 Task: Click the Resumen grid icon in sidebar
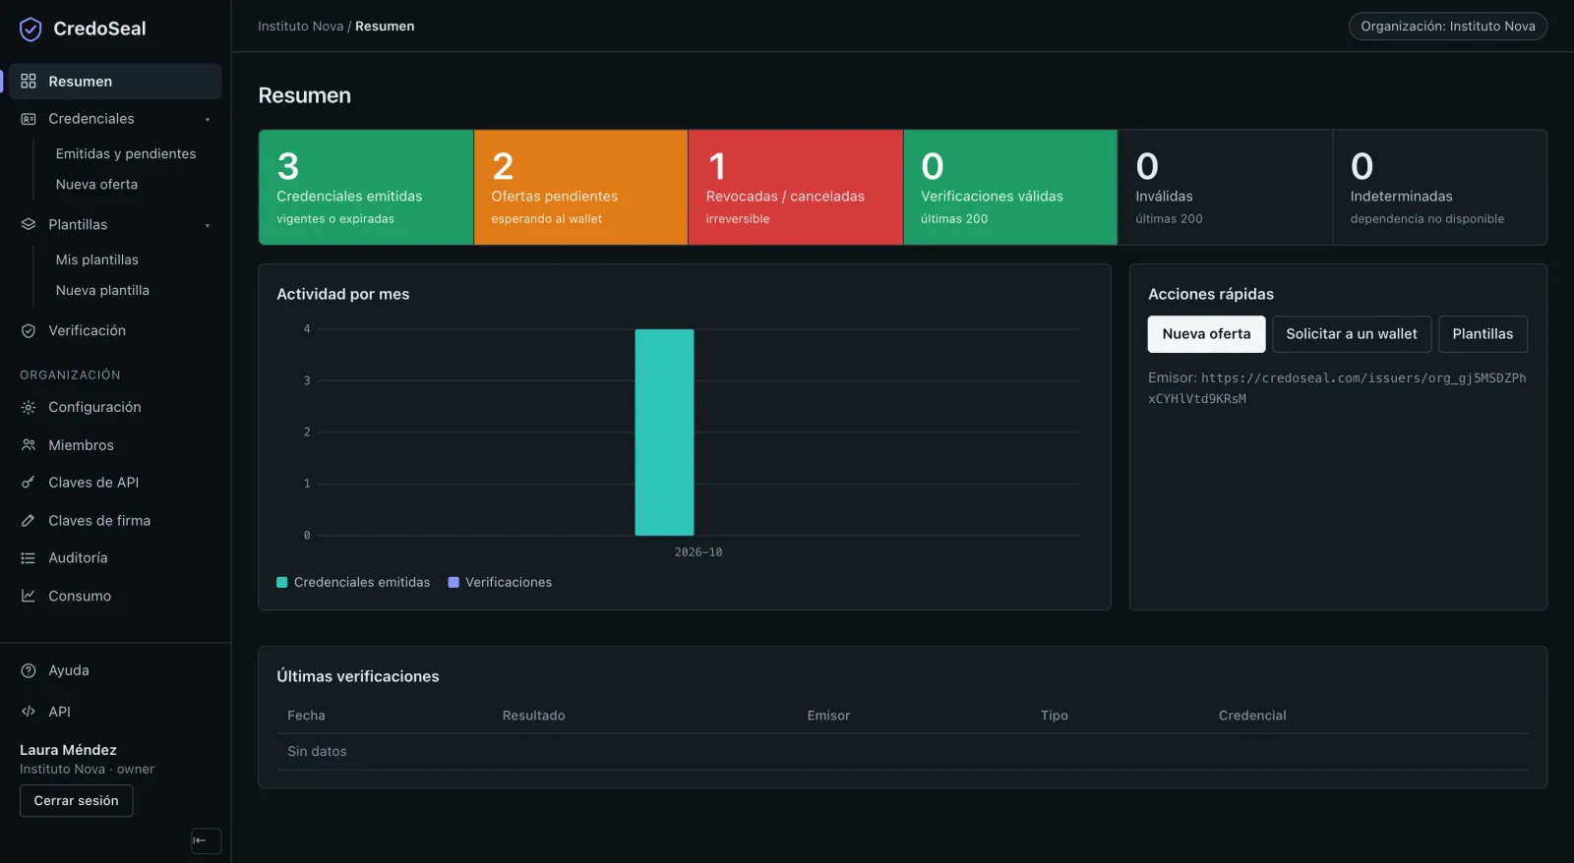(x=29, y=82)
